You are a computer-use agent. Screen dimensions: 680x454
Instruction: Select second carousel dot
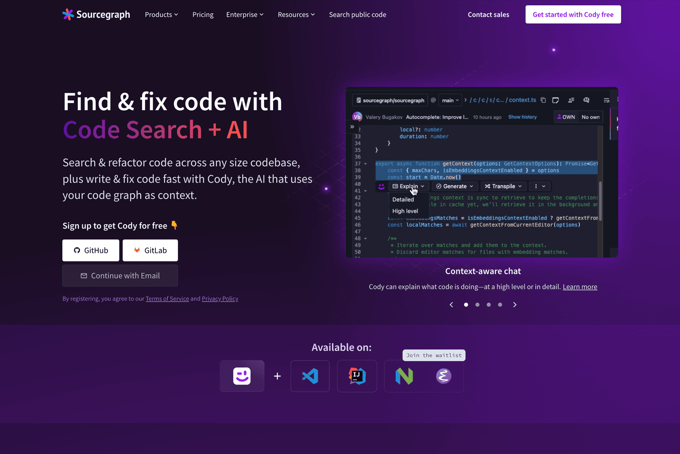coord(477,305)
